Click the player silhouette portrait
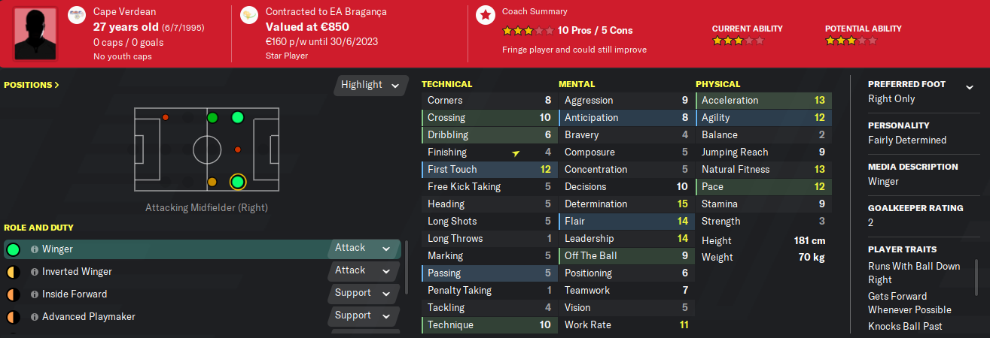Viewport: 990px width, 338px height. point(35,34)
